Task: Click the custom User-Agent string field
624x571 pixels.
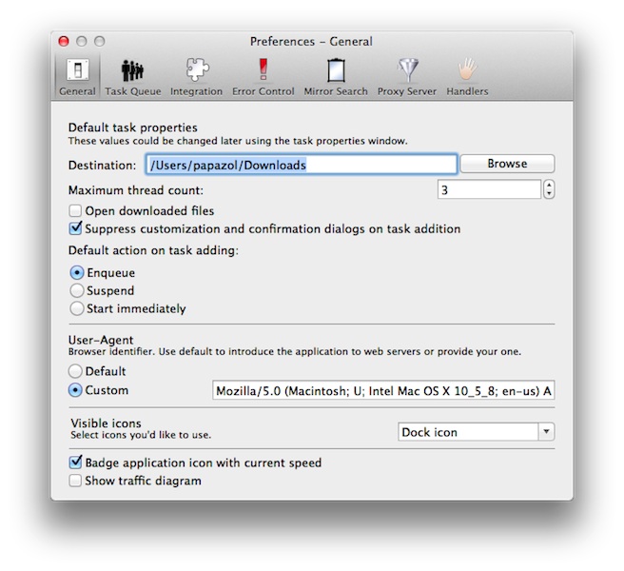Action: pos(382,390)
